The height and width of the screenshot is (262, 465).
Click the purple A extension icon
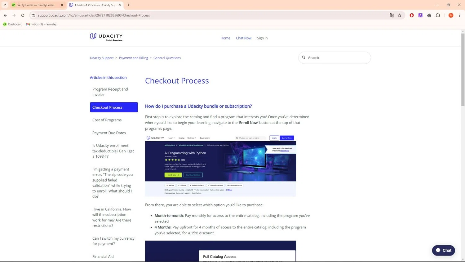[x=420, y=15]
